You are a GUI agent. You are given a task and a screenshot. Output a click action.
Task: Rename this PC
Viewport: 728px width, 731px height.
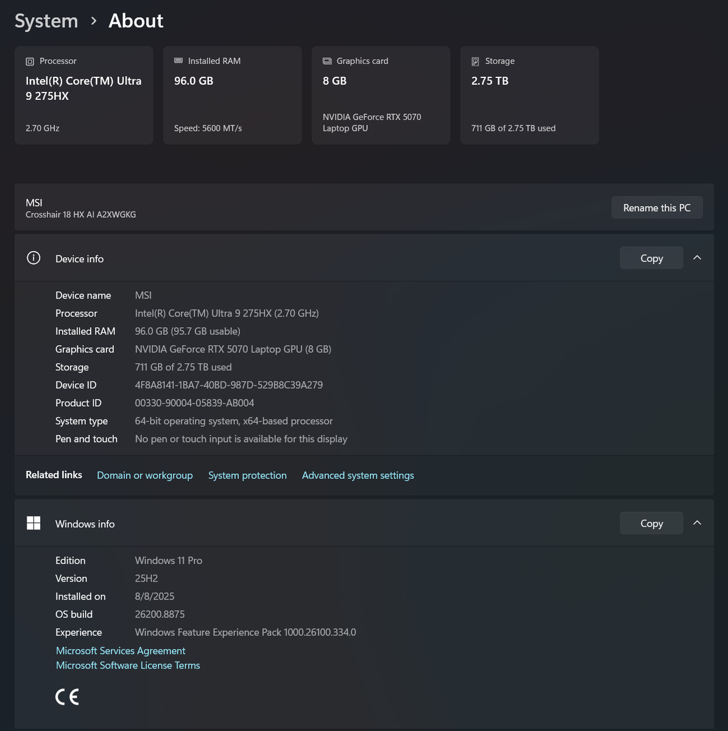(657, 208)
